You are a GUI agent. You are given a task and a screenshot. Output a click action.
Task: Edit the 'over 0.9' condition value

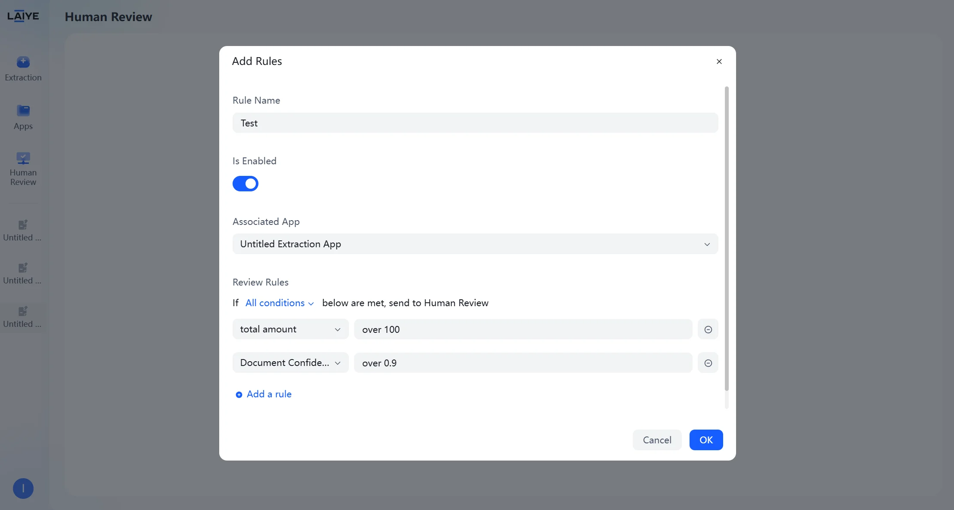click(x=523, y=363)
